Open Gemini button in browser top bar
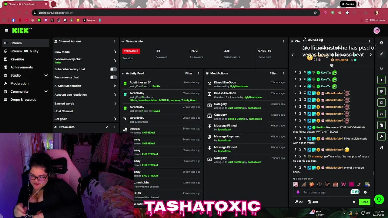Screen dimensions: 388x218 (348, 4)
